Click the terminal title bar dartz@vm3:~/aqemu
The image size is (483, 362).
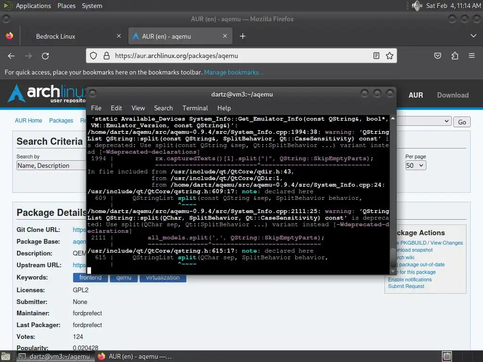click(242, 94)
